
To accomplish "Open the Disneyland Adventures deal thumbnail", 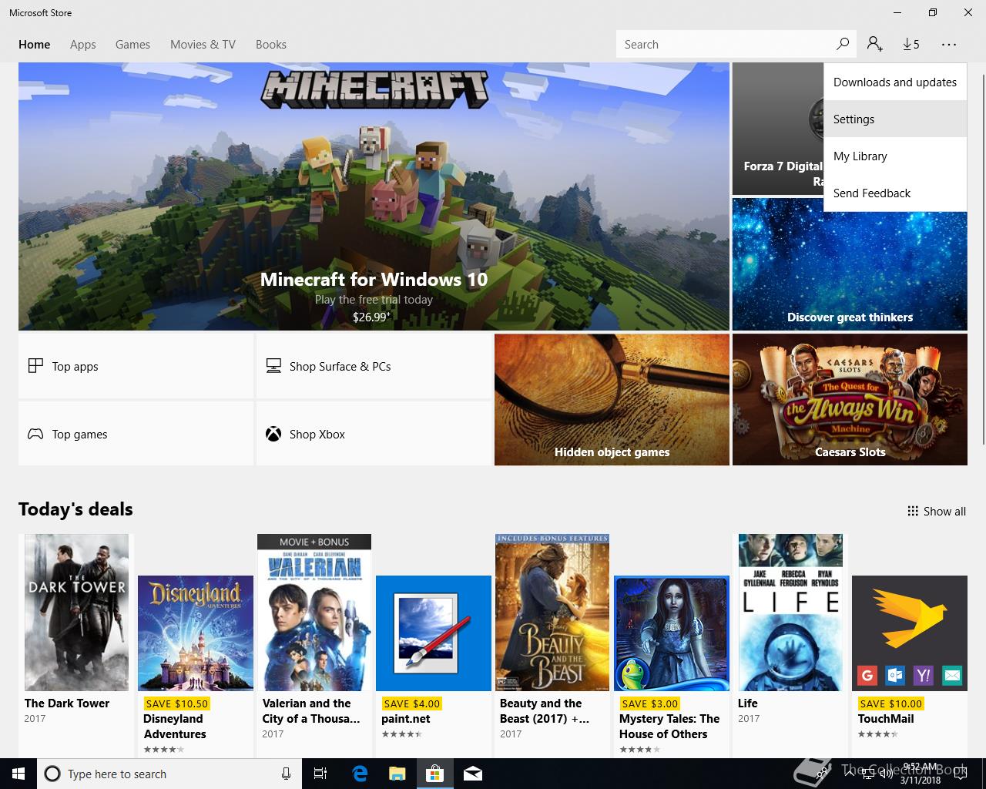I will pyautogui.click(x=196, y=633).
